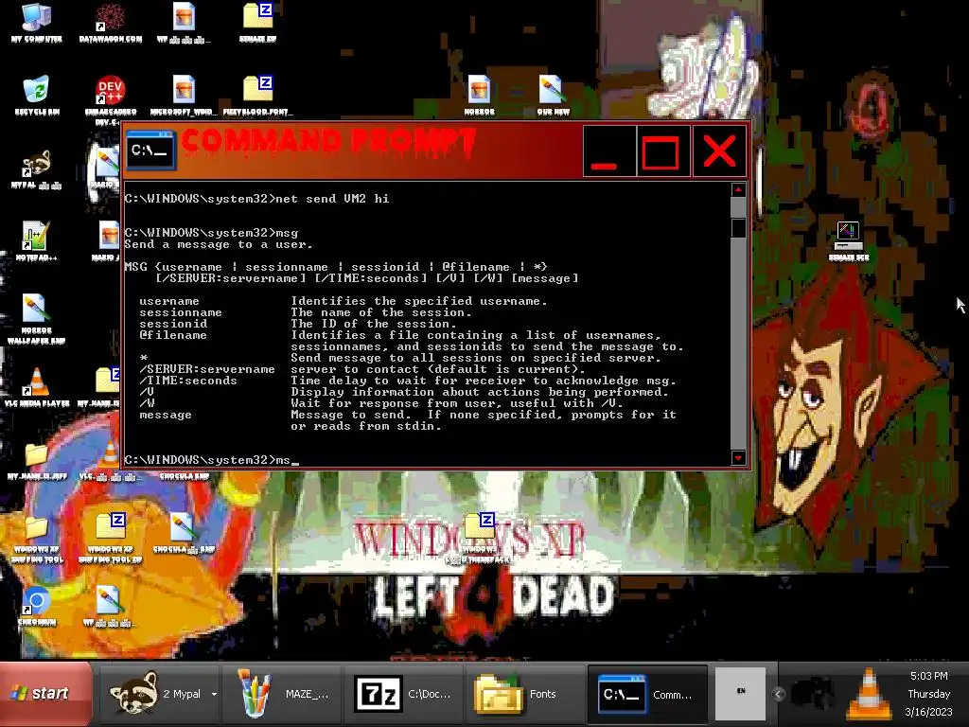Open the Start menu
969x727 pixels.
click(45, 693)
